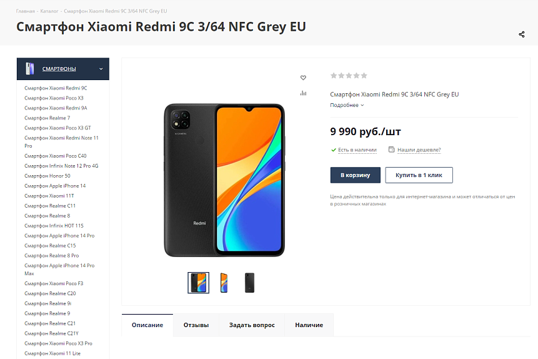This screenshot has width=538, height=359.
Task: Collapse the СМАРТФОНЫ sidebar chevron
Action: point(101,69)
